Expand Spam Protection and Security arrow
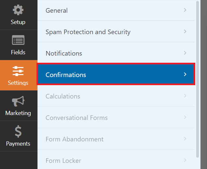This screenshot has height=169, width=207. [x=185, y=32]
